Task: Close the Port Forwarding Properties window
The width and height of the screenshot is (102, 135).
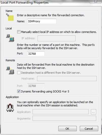Action: [96, 2]
